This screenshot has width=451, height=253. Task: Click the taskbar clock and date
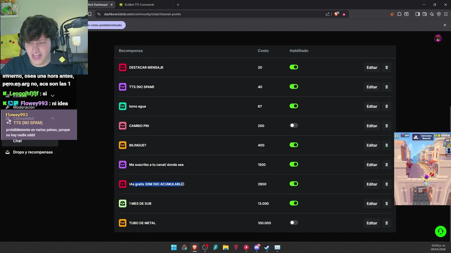[x=438, y=247]
